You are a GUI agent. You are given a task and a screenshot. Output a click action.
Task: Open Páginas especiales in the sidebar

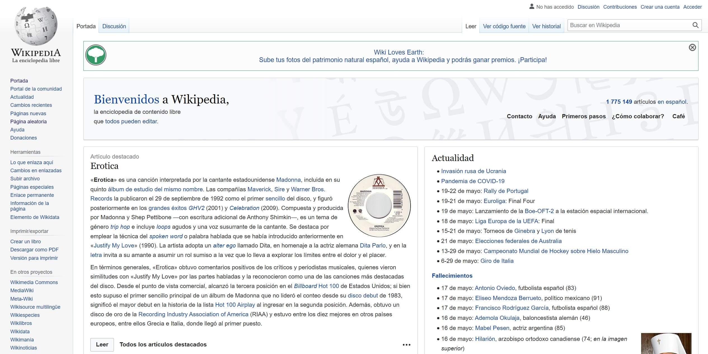coord(32,187)
